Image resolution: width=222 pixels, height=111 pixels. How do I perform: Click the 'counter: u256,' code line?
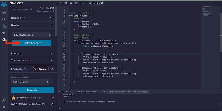point(86,27)
